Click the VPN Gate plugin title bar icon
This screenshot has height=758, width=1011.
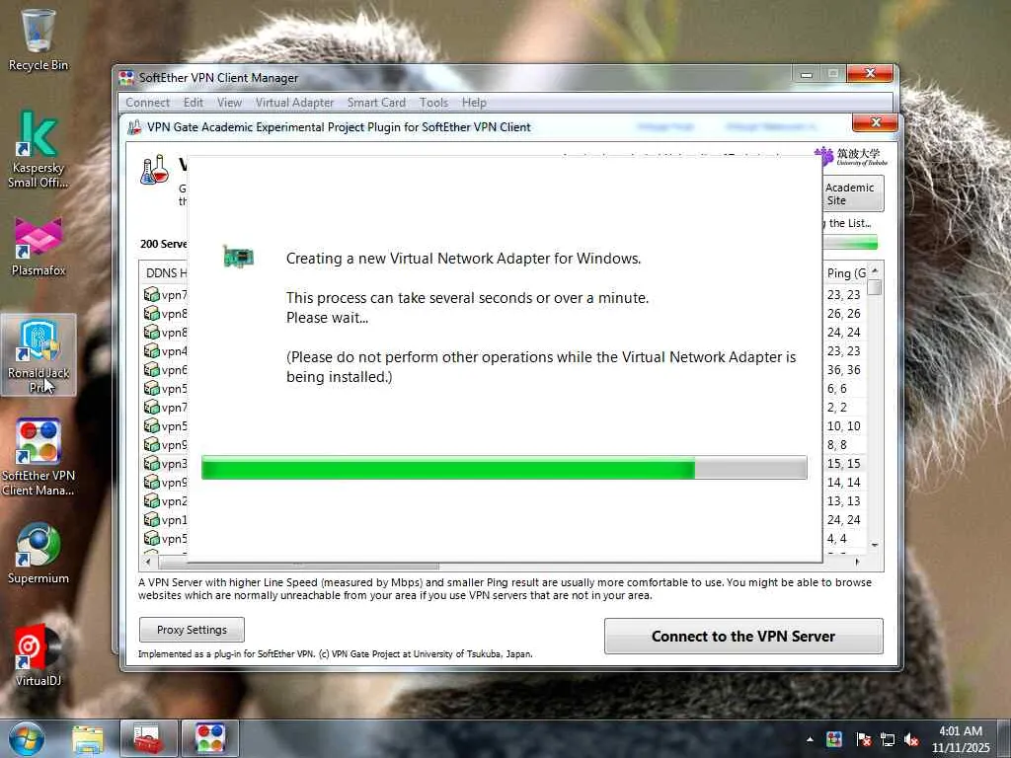[x=134, y=127]
